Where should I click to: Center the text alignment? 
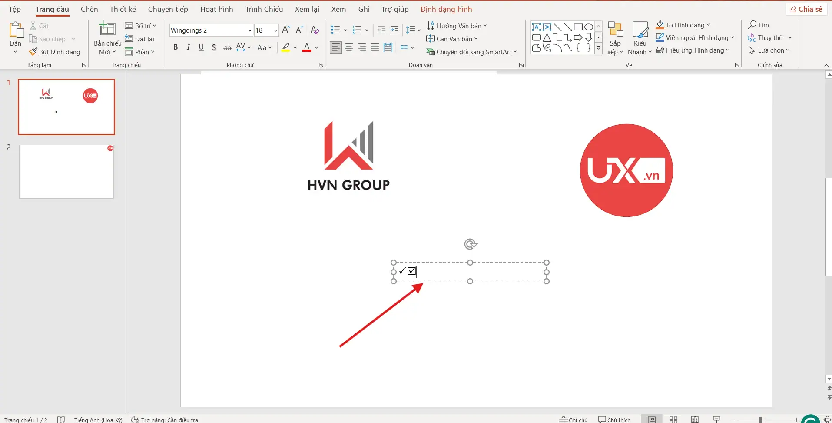(349, 47)
